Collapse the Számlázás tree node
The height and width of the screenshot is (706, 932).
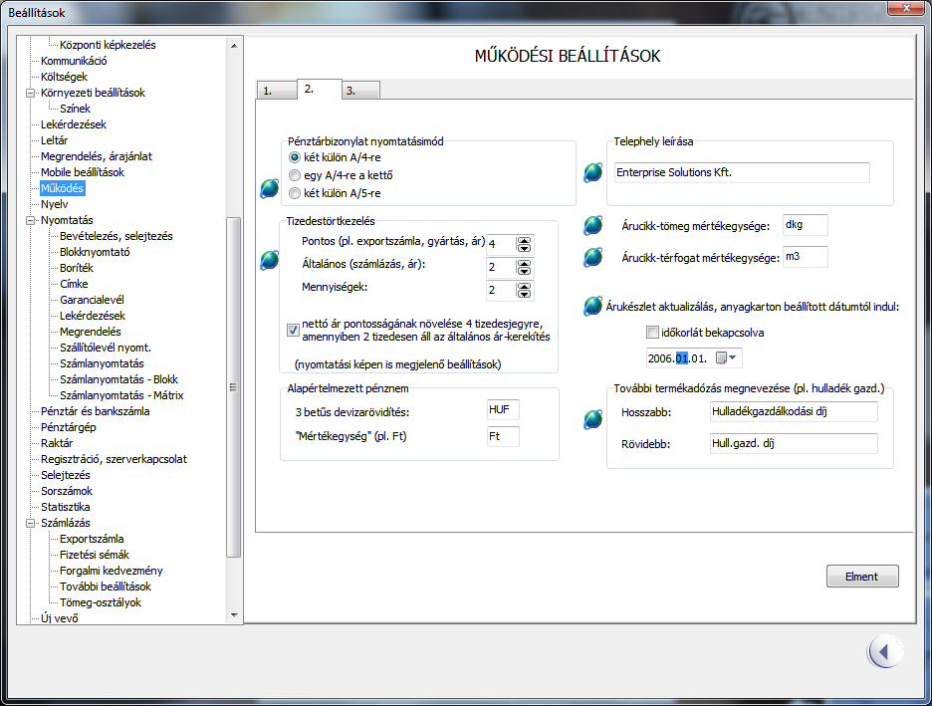(30, 524)
